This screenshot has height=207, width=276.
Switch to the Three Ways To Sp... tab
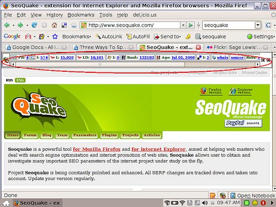pyautogui.click(x=103, y=47)
